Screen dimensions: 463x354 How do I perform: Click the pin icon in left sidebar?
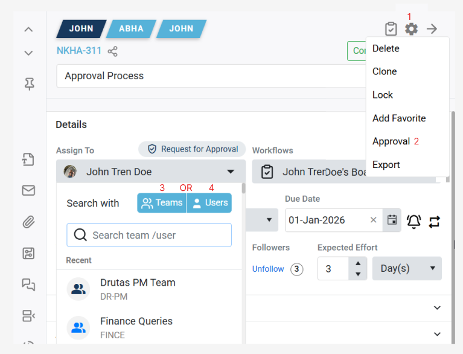pyautogui.click(x=28, y=85)
